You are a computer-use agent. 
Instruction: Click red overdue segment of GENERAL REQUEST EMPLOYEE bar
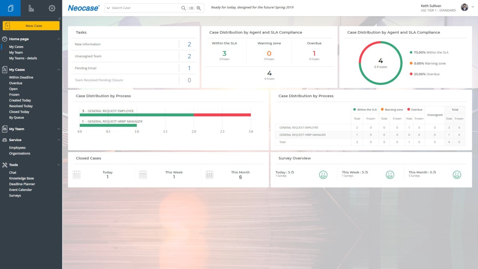click(222, 115)
